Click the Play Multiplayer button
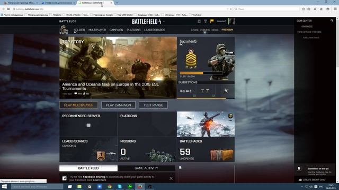 coord(79,105)
